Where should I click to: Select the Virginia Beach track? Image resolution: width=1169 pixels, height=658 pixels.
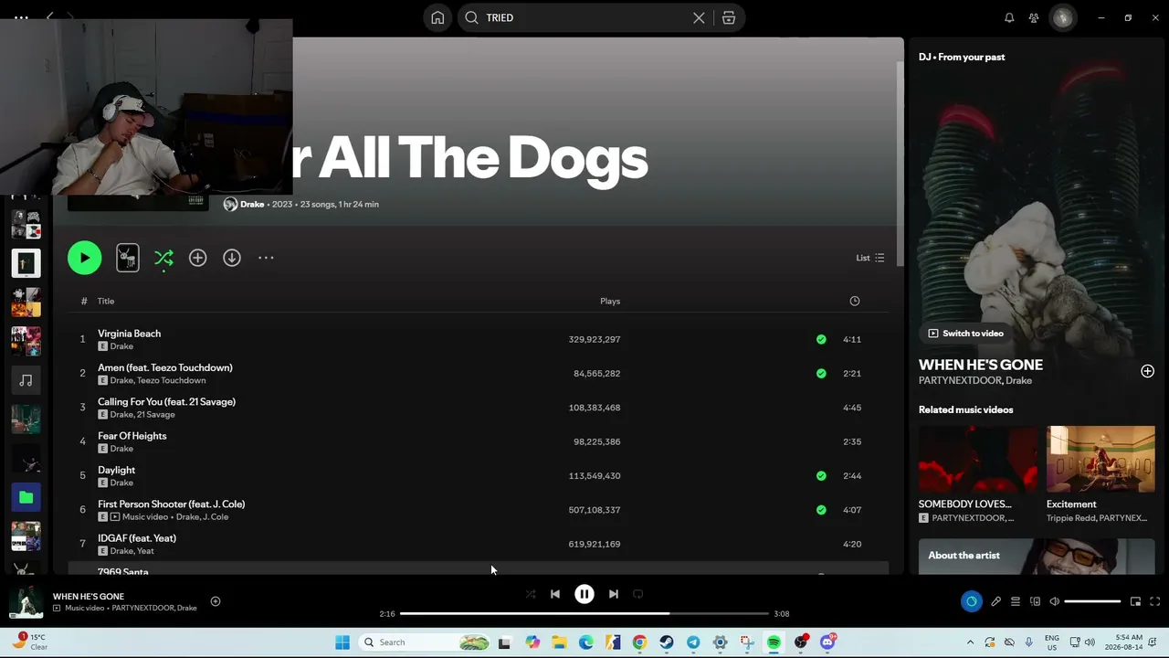coord(479,339)
